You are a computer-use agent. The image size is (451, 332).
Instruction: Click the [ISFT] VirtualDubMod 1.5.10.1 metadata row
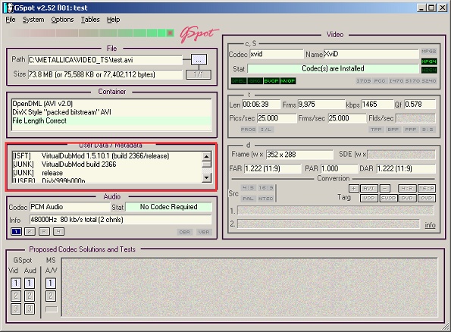click(107, 156)
